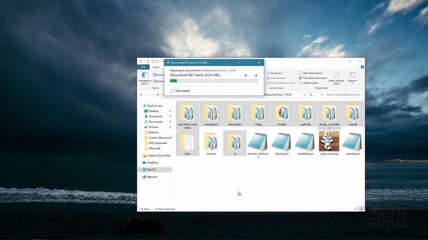Cancel the recycle operation
This screenshot has width=428, height=240.
pos(256,75)
